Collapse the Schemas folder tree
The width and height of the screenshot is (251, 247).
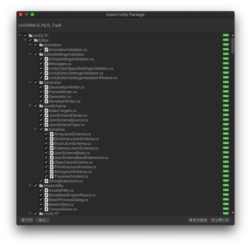click(x=36, y=129)
